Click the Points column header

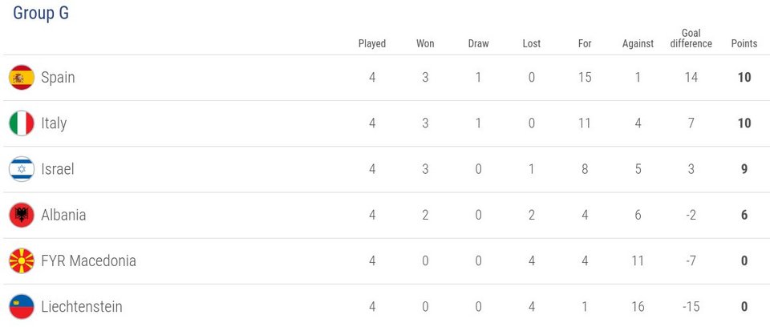click(x=744, y=44)
